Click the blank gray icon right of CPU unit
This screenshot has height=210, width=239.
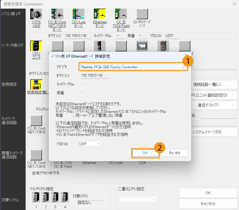(57, 46)
